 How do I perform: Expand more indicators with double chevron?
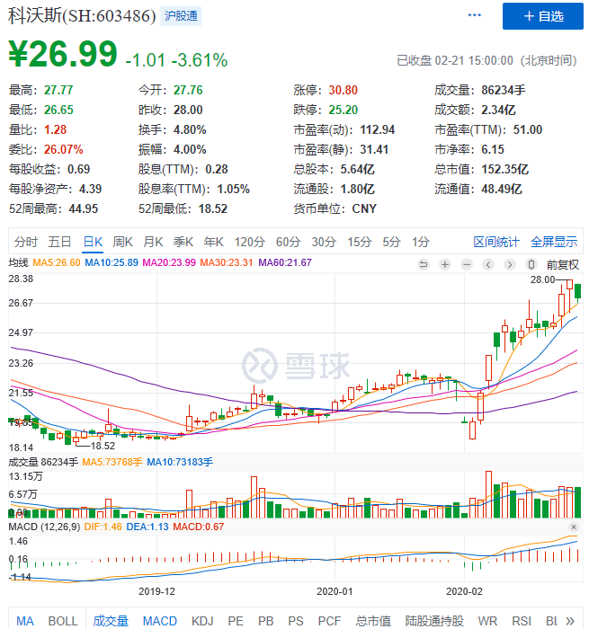tap(570, 621)
